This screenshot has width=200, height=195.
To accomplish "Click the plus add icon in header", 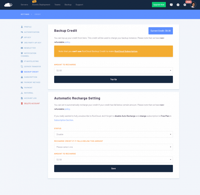I will click(x=178, y=5).
